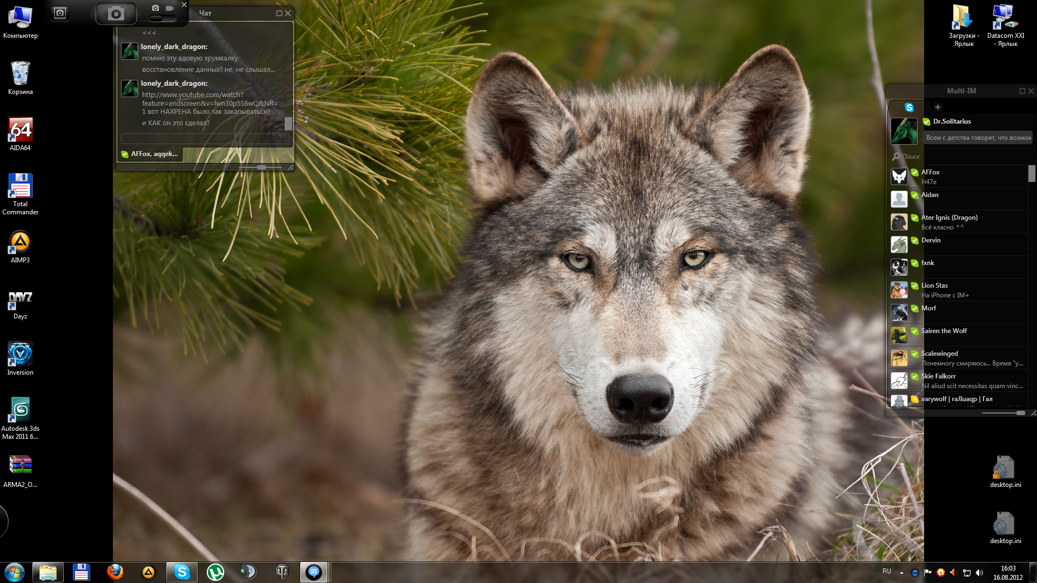
Task: Open World of Tanks from taskbar
Action: [x=282, y=572]
